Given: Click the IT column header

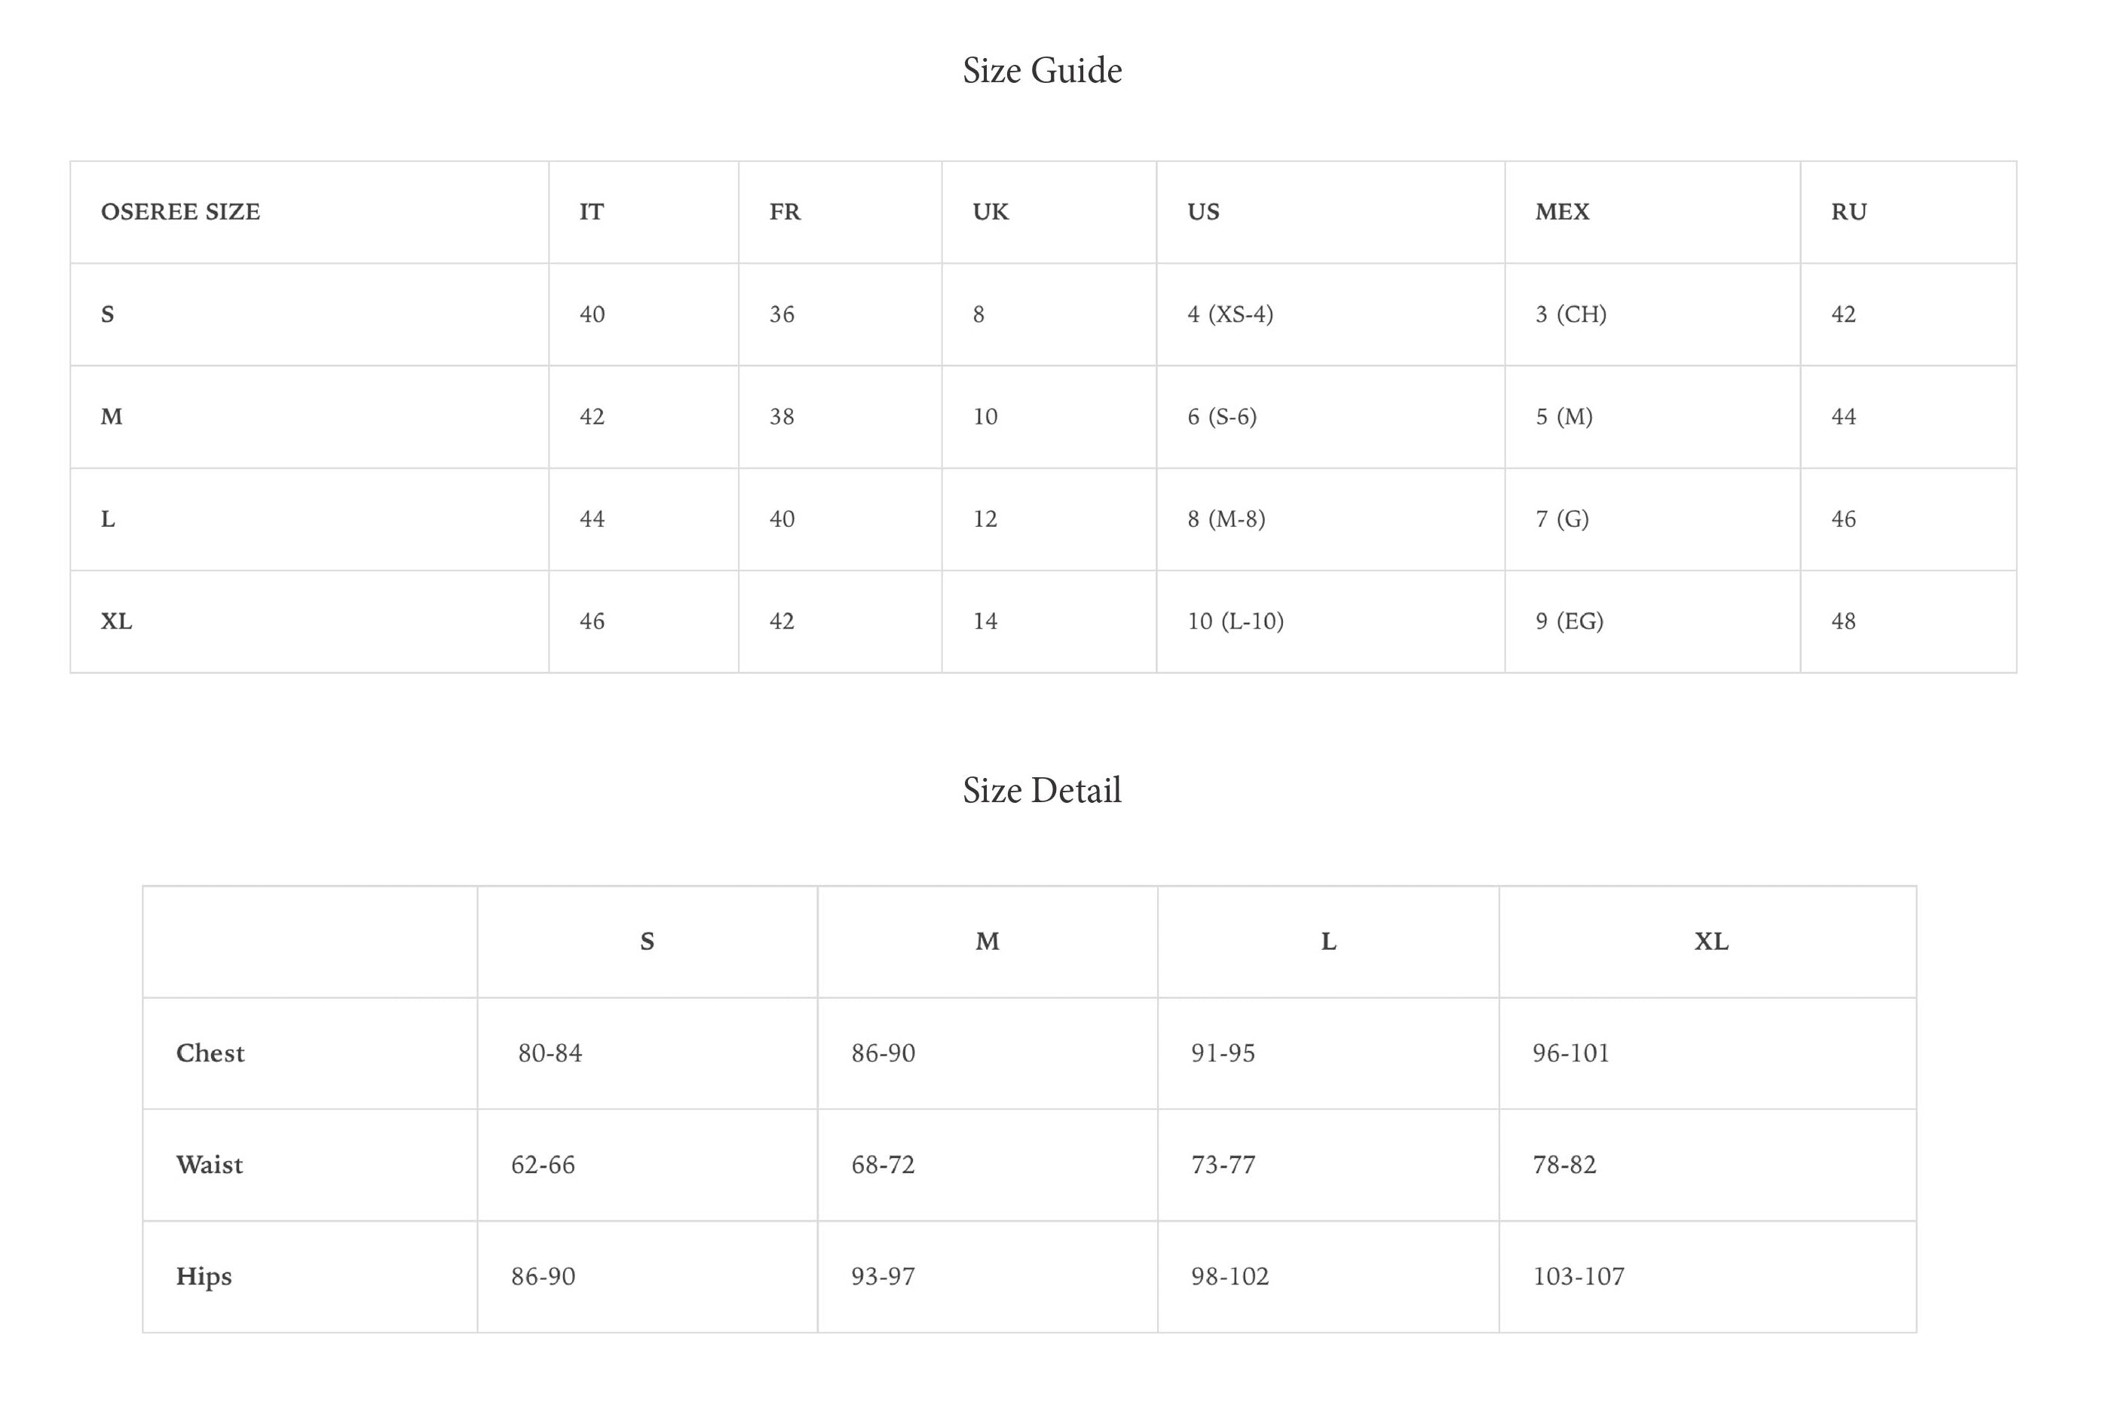Looking at the screenshot, I should [x=591, y=212].
